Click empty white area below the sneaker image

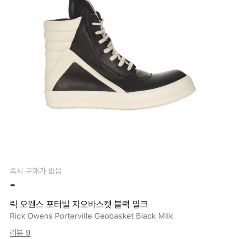119,137
